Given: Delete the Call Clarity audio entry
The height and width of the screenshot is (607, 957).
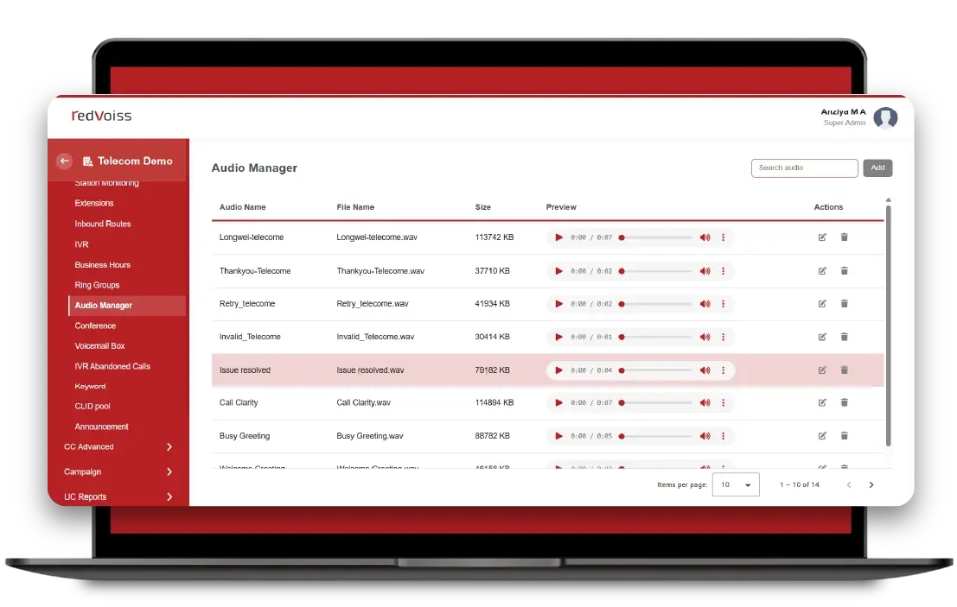Looking at the screenshot, I should [x=844, y=402].
